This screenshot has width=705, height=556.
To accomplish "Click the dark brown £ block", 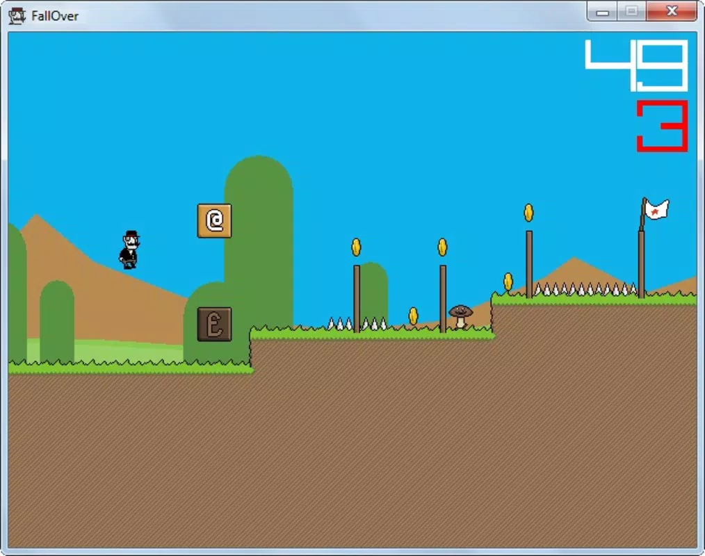I will [214, 324].
